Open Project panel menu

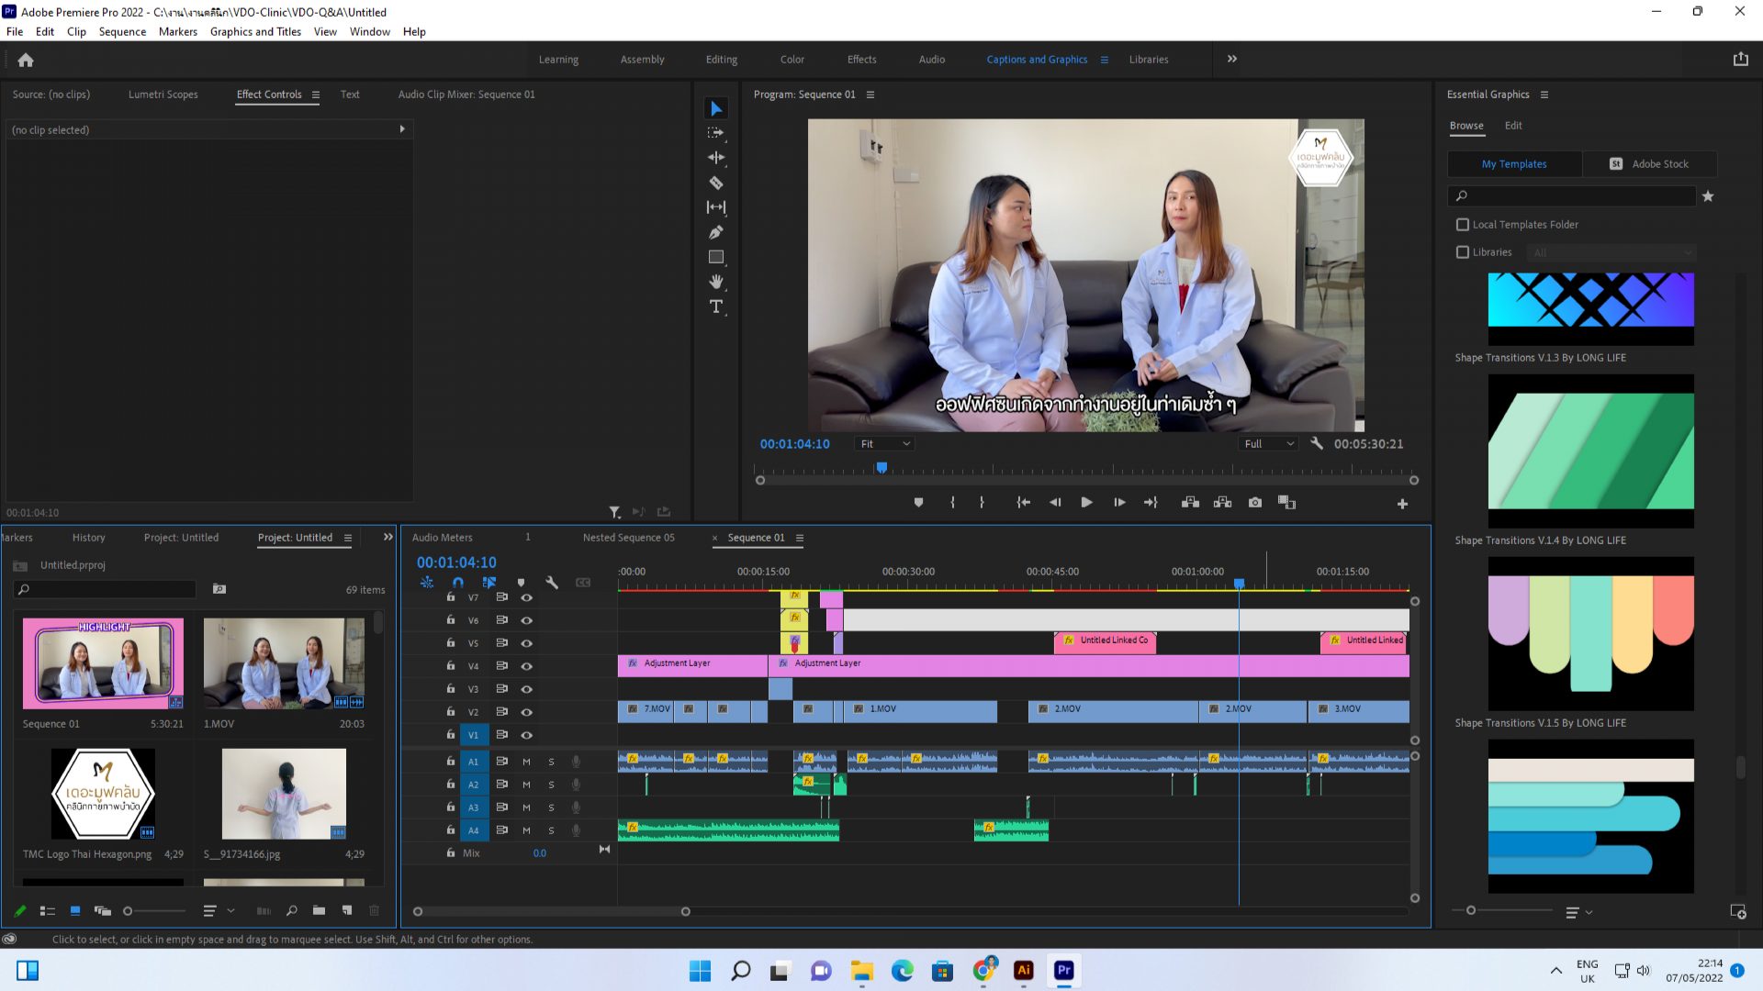348,538
